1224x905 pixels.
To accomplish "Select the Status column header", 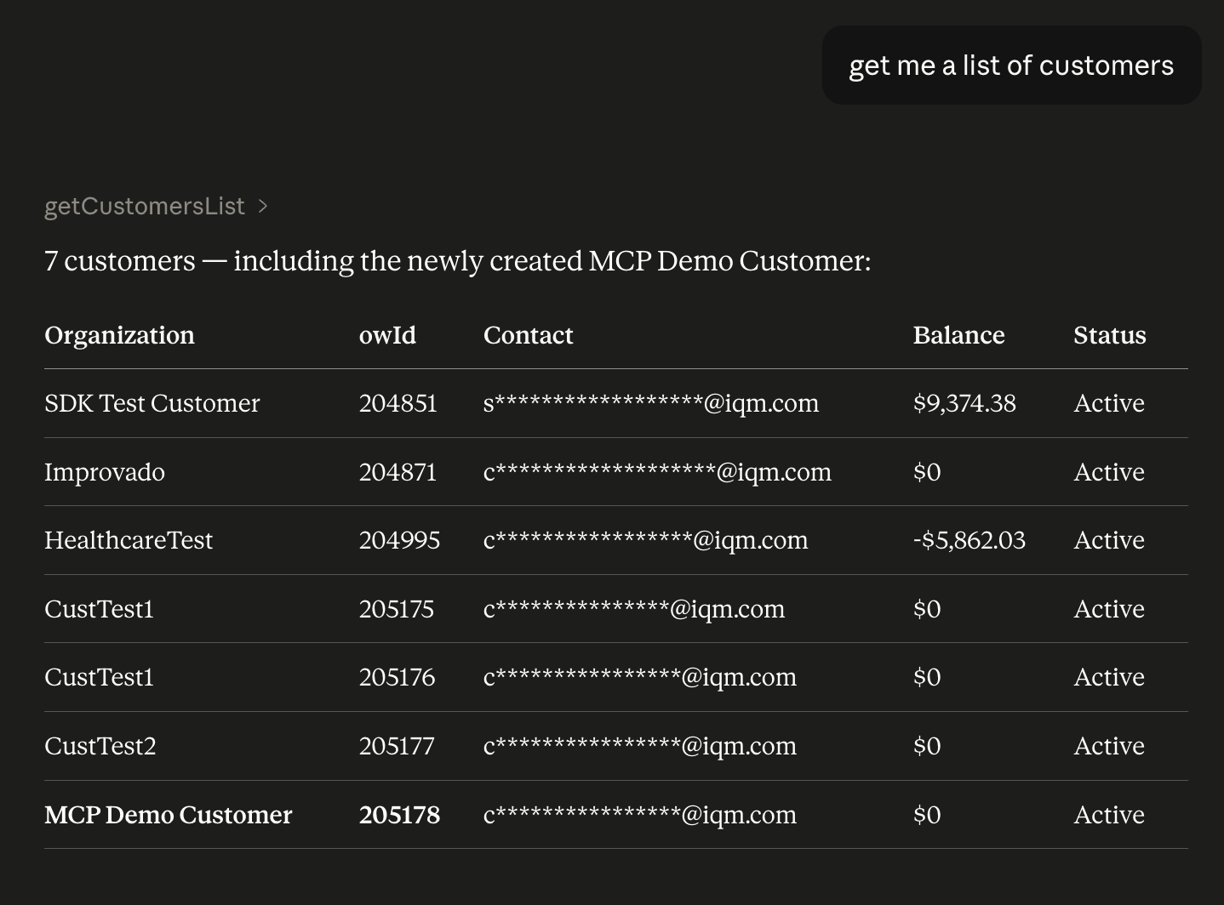I will 1109,335.
